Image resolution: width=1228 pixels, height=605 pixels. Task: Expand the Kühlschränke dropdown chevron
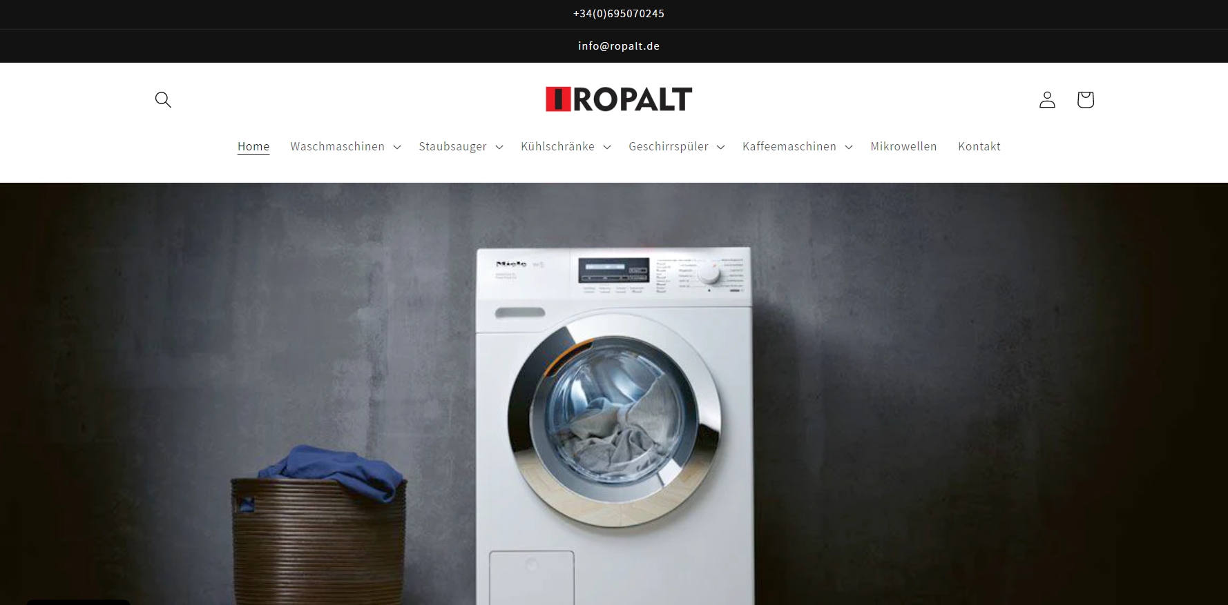click(607, 147)
